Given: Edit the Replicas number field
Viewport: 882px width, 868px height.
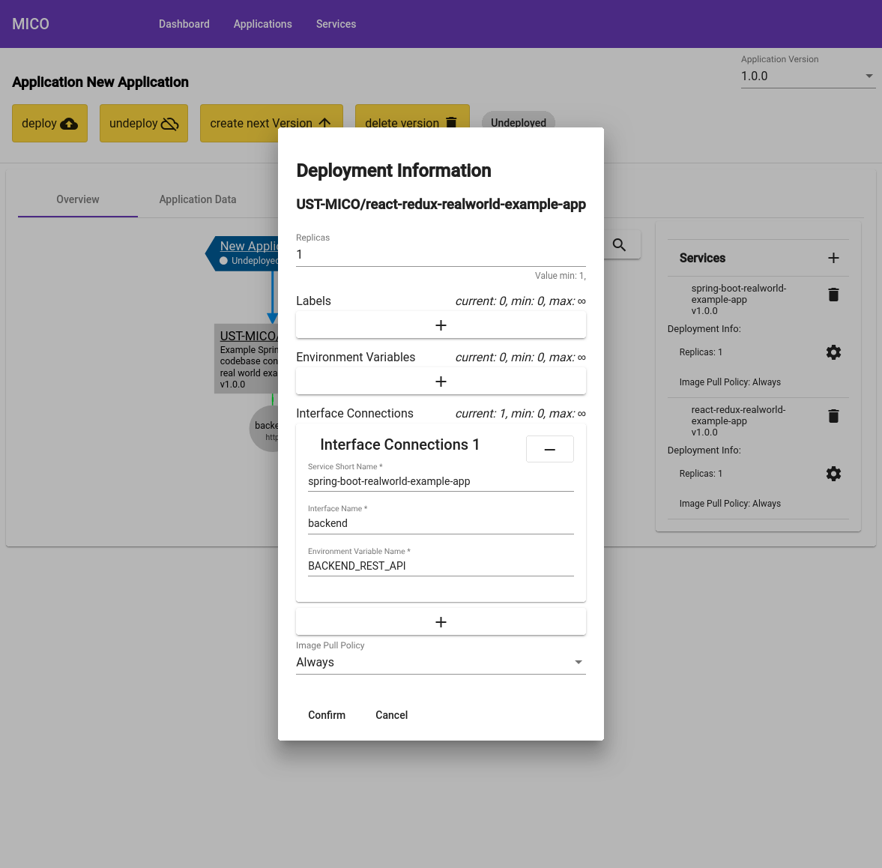Looking at the screenshot, I should 441,255.
